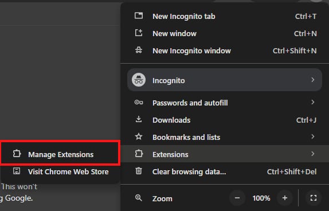Image resolution: width=329 pixels, height=211 pixels.
Task: Click the key icon beside Passwords and autofill
Action: (139, 103)
